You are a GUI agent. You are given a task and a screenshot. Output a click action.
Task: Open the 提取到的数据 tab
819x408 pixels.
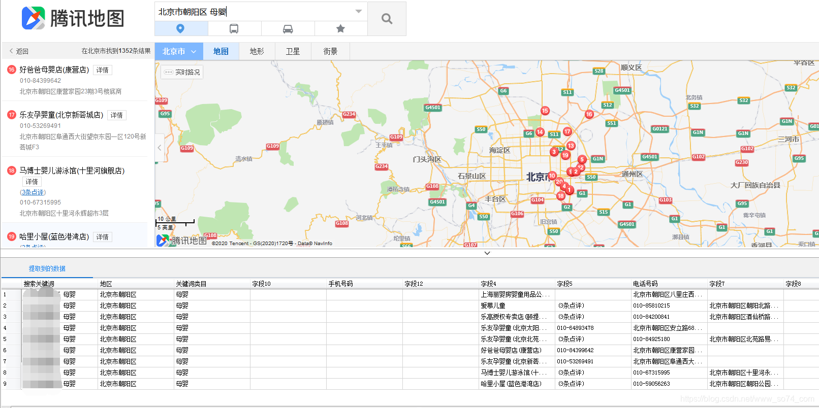(47, 268)
